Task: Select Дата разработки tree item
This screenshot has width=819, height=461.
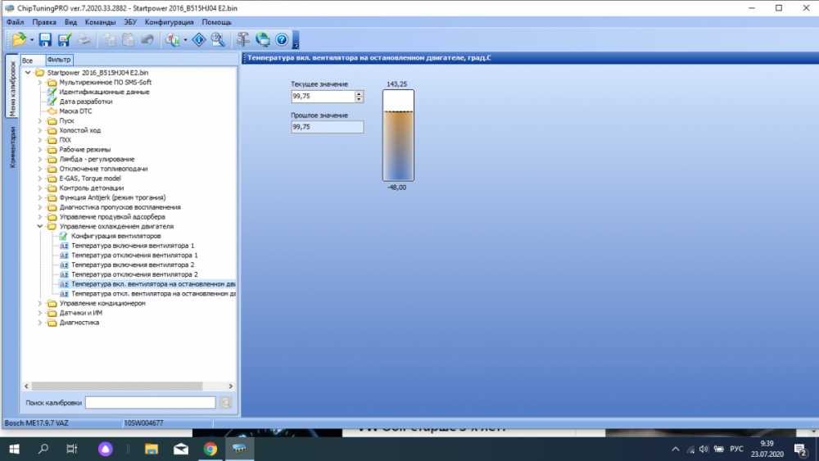Action: (x=86, y=102)
